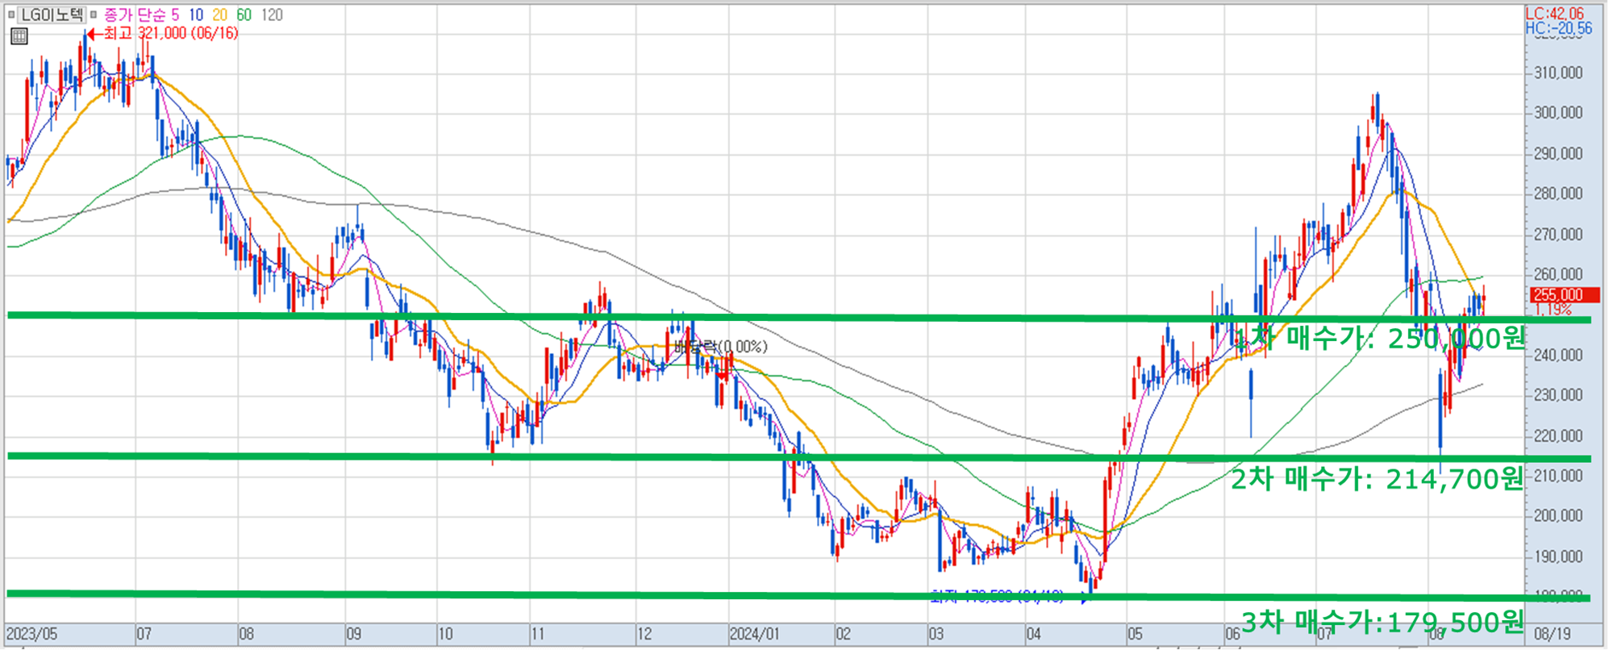Viewport: 1613px width, 654px height.
Task: Click the 11 month date axis label
Action: [x=539, y=635]
